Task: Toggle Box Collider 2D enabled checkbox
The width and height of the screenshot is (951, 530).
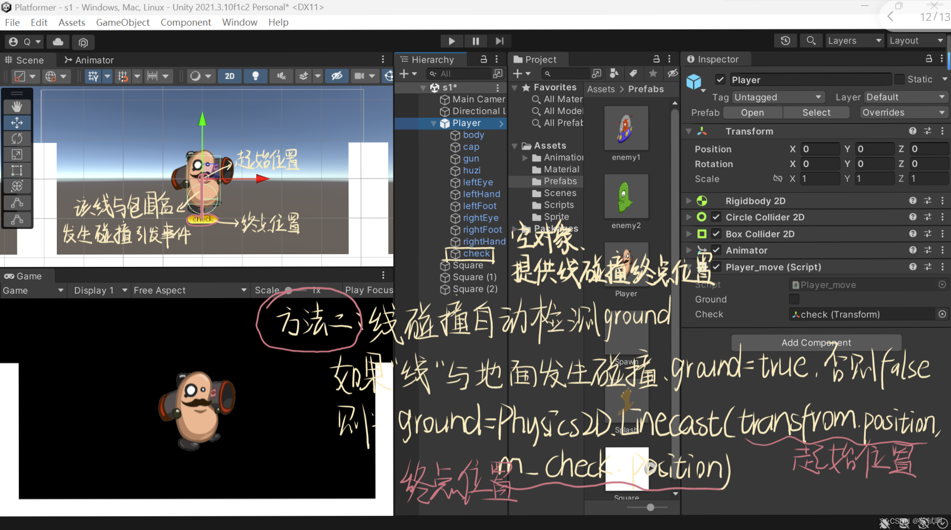Action: point(716,234)
